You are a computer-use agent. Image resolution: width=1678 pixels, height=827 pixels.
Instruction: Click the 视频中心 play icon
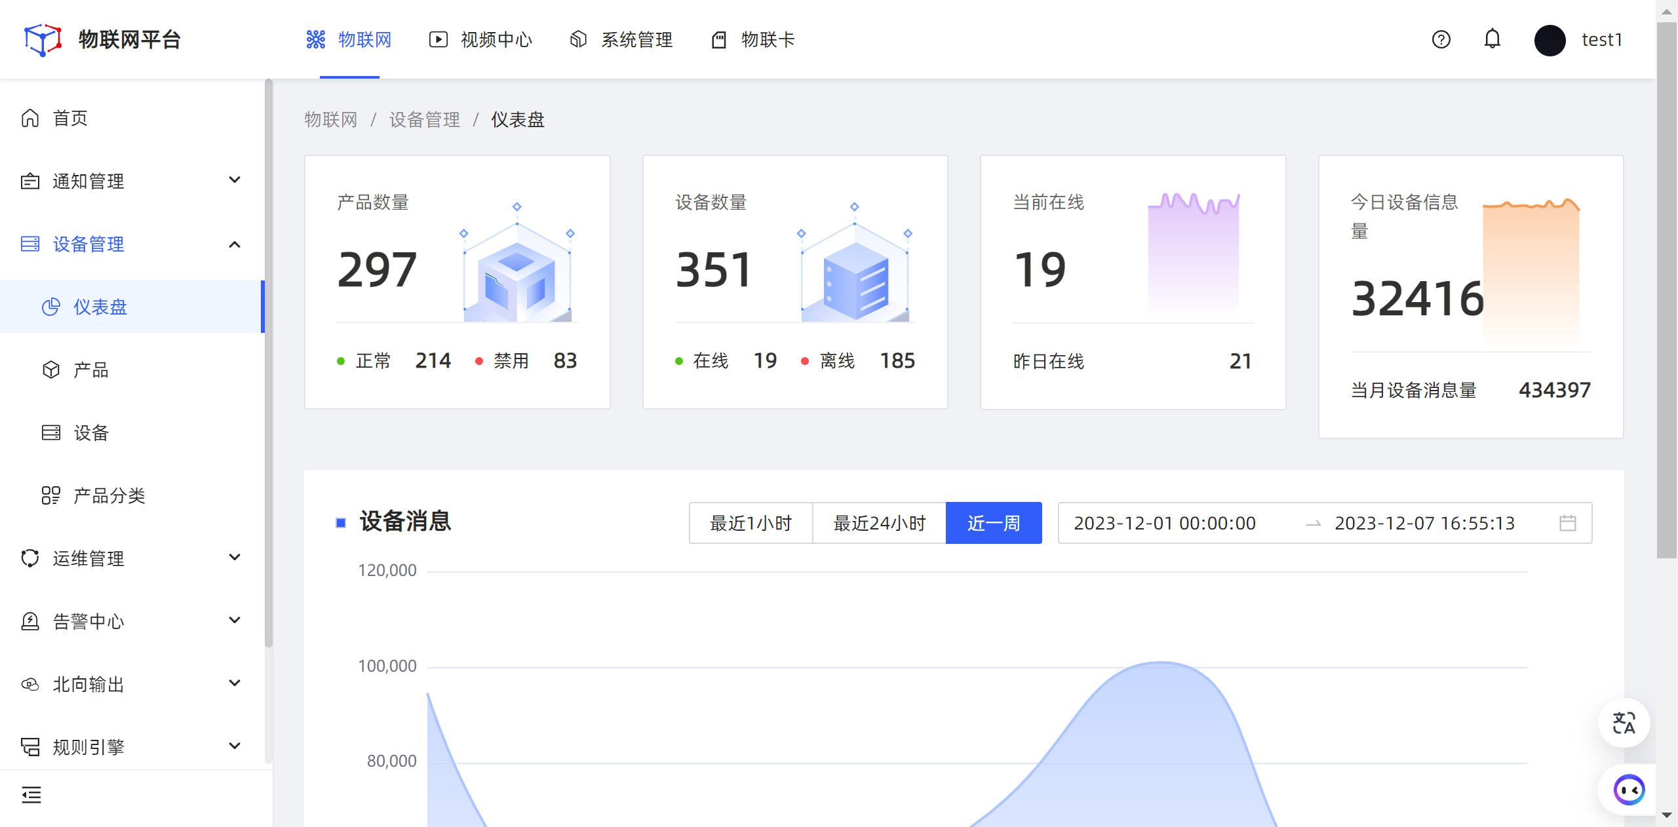438,39
